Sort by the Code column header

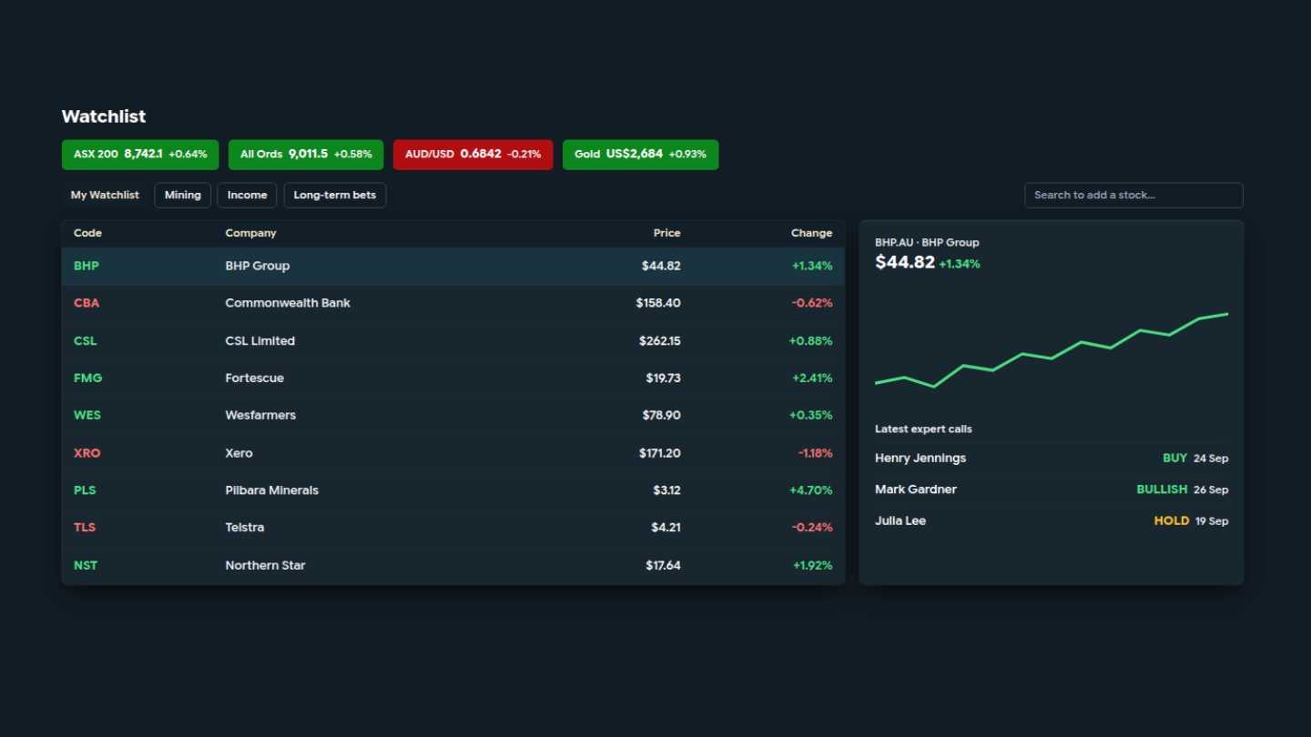coord(87,233)
